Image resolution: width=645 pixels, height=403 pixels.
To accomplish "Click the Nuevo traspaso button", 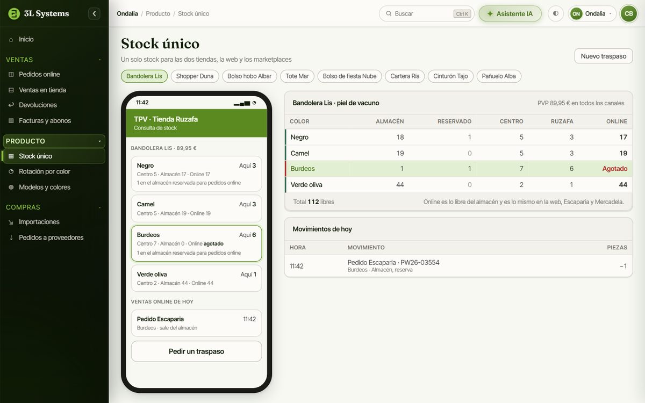I will point(604,56).
